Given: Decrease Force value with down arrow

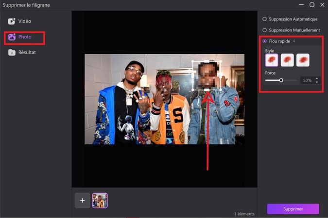Looking at the screenshot, I should click(317, 82).
